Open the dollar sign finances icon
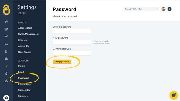The image size is (180, 101). pyautogui.click(x=6, y=74)
